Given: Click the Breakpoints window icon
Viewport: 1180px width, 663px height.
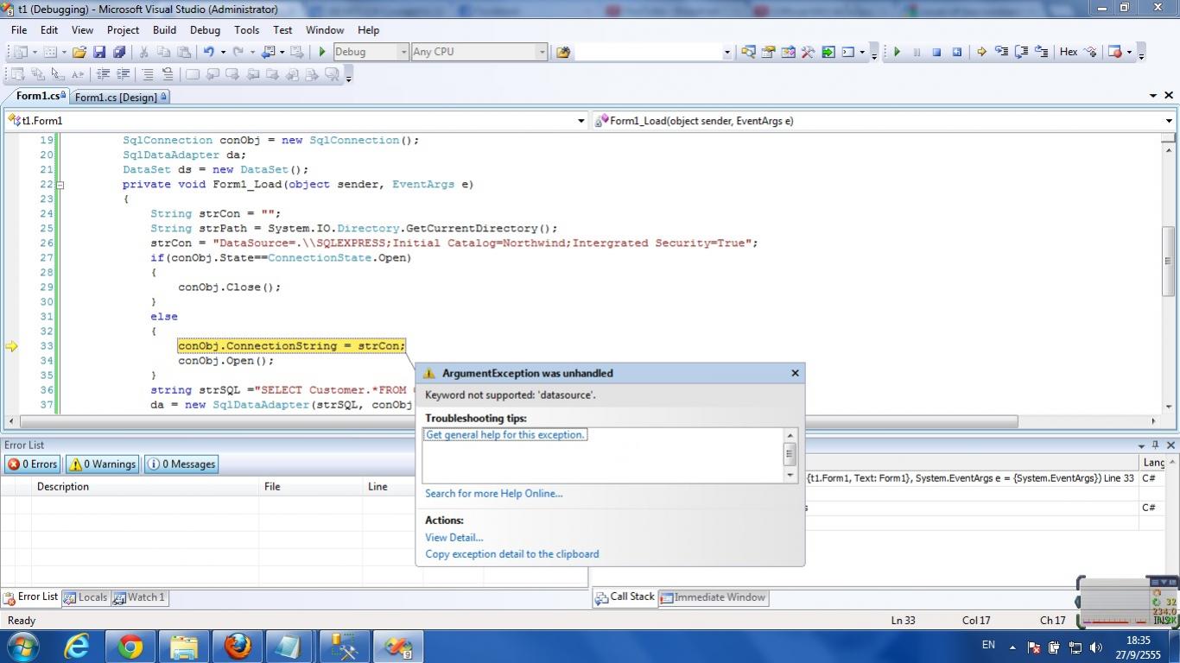Looking at the screenshot, I should (x=1114, y=52).
